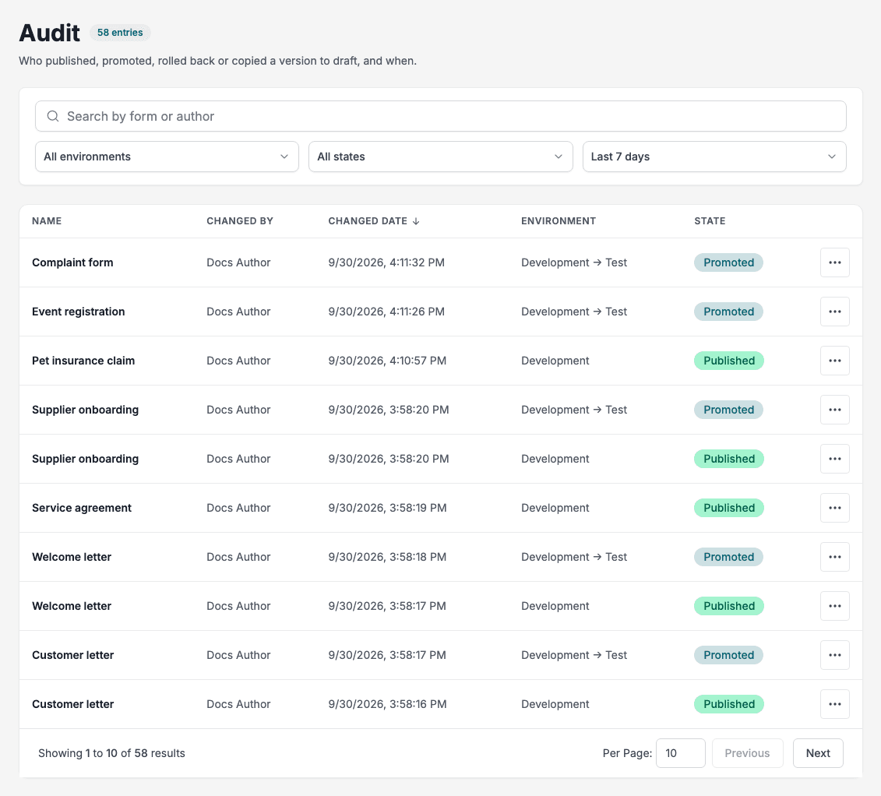Open actions menu for promoted Welcome letter row
This screenshot has height=796, width=881.
(x=834, y=557)
